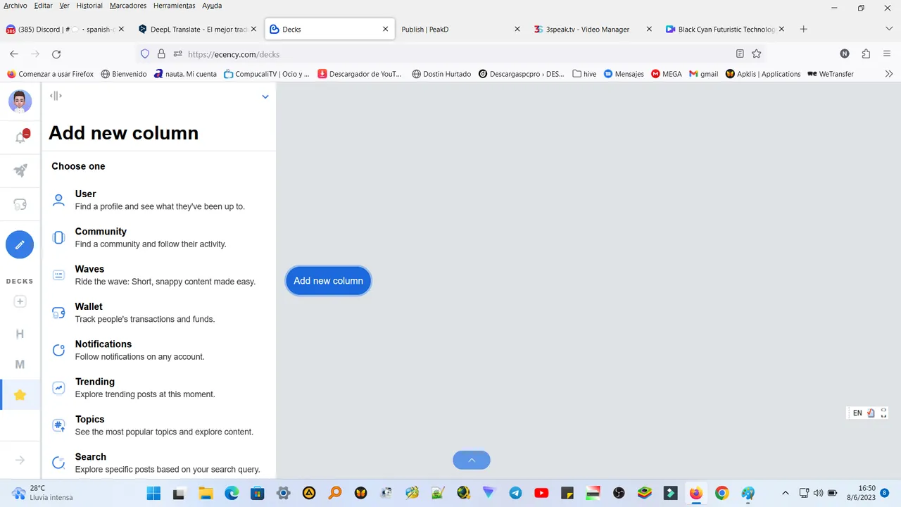Launch Microsoft Edge from the taskbar
901x507 pixels.
coord(232,493)
